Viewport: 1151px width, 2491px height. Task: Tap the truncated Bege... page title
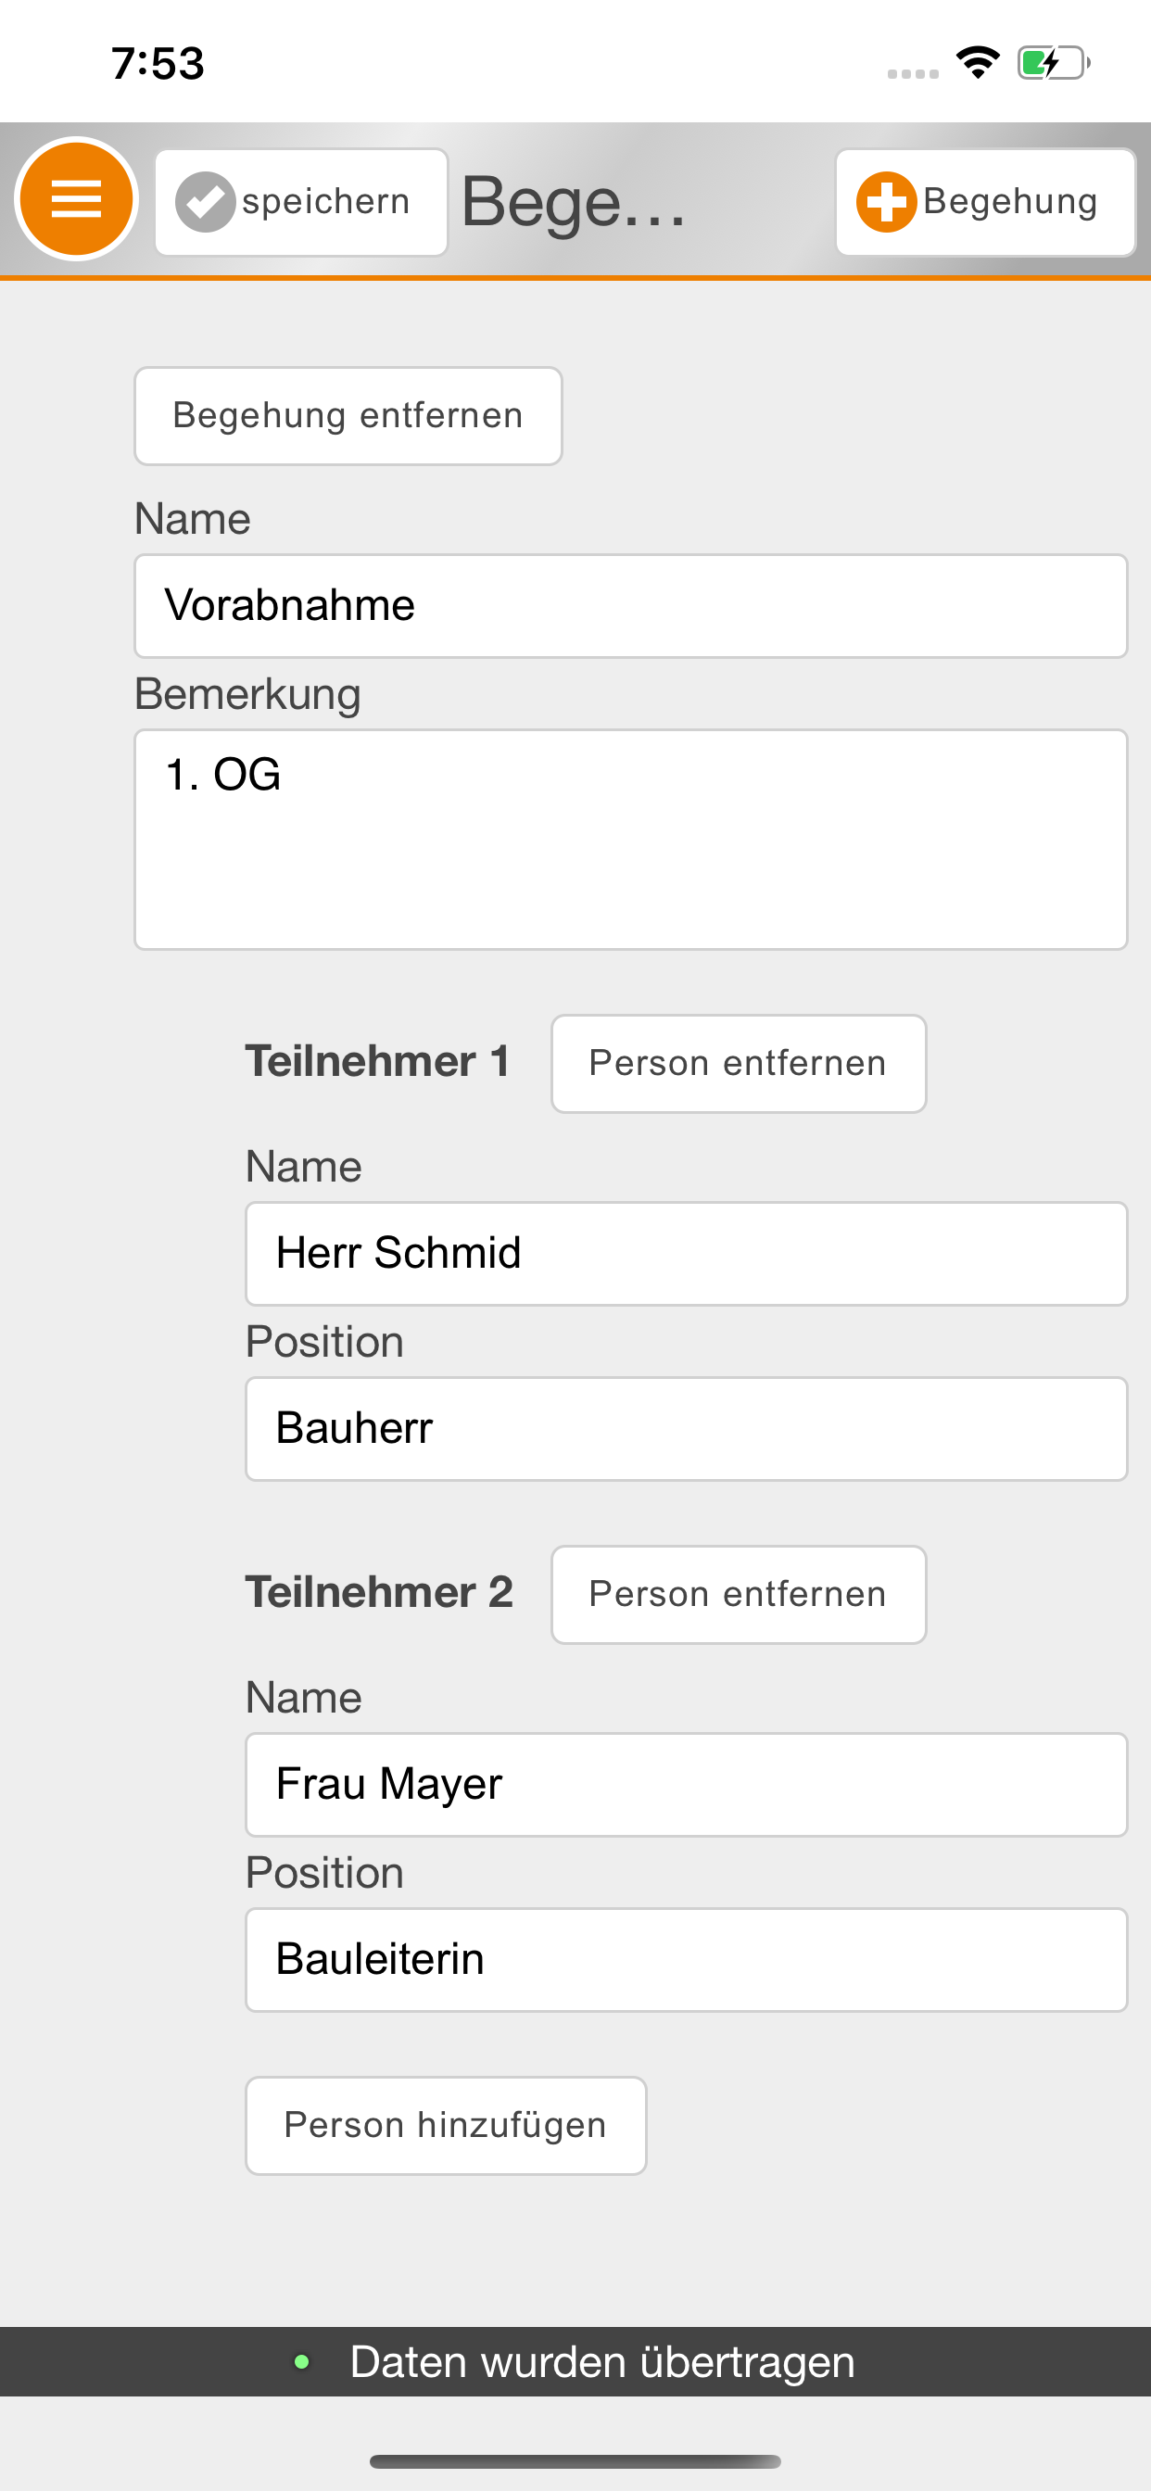click(x=573, y=202)
